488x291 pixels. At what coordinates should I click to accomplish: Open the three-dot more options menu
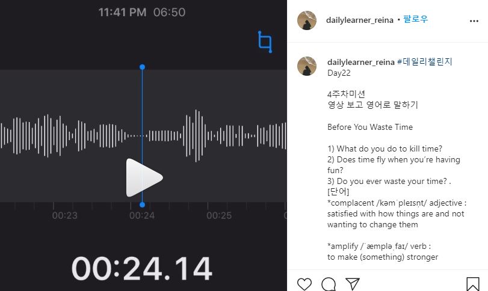tap(474, 21)
